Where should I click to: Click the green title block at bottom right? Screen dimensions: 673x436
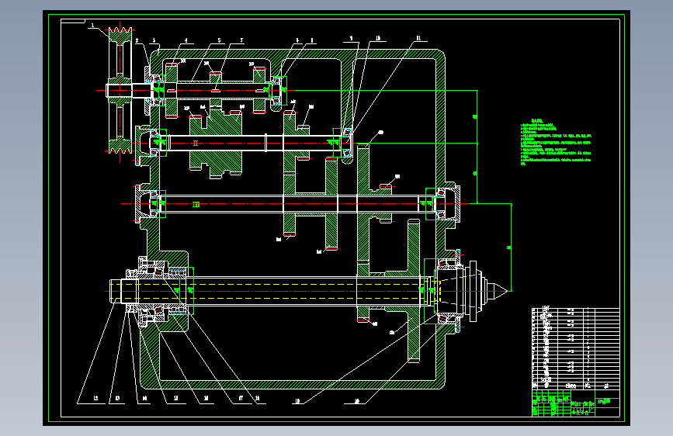(575, 403)
